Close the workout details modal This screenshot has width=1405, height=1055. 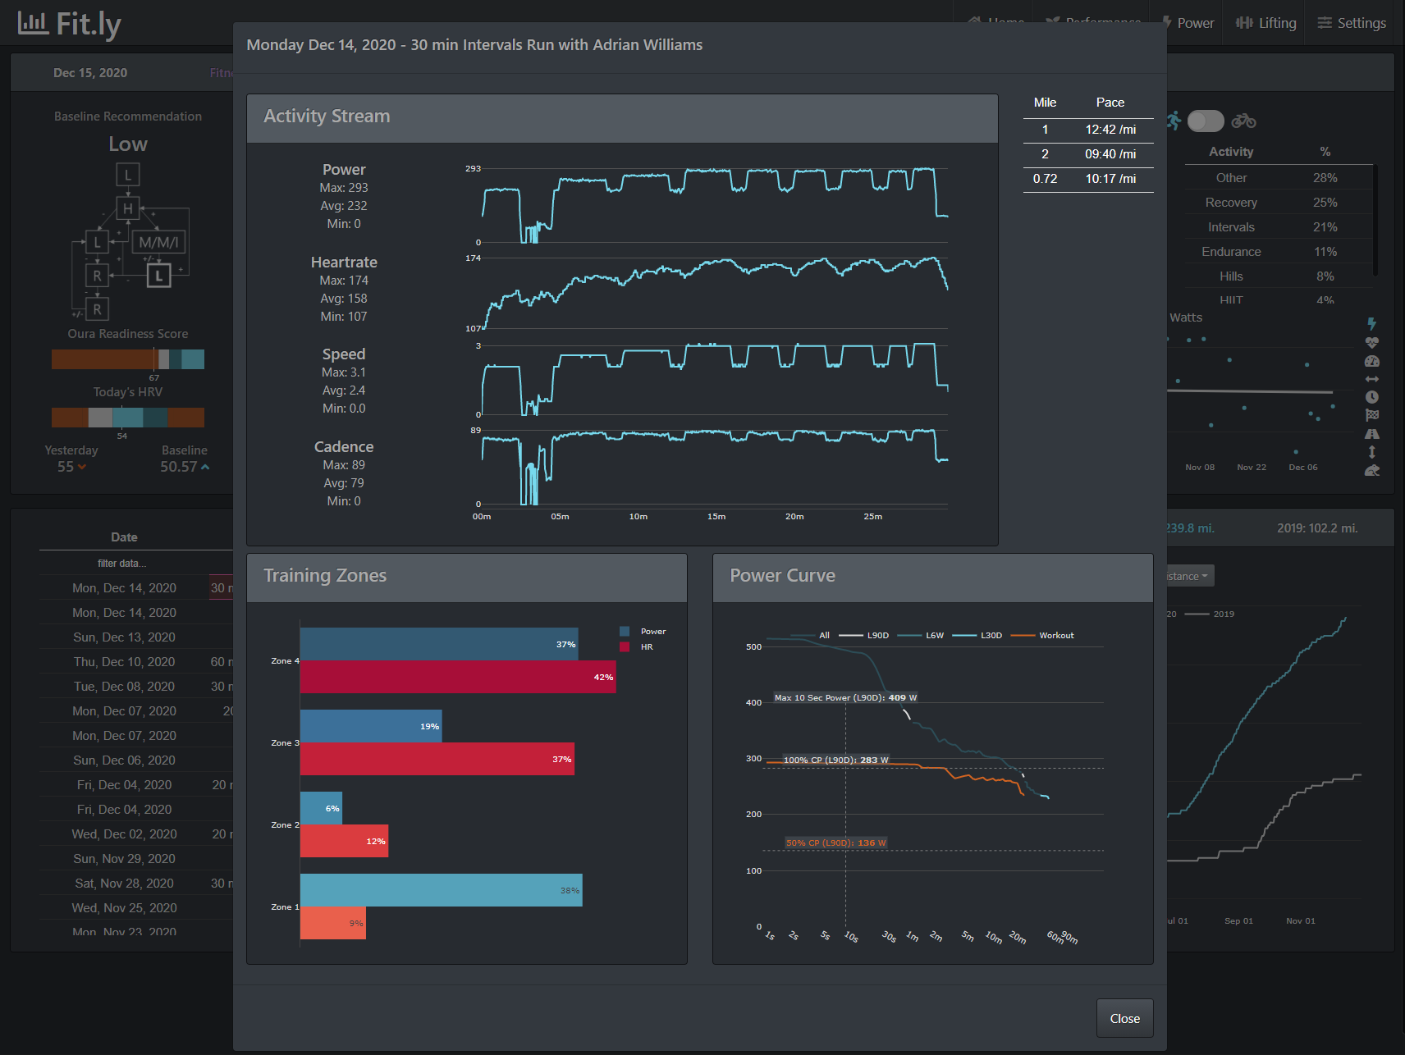point(1125,1018)
